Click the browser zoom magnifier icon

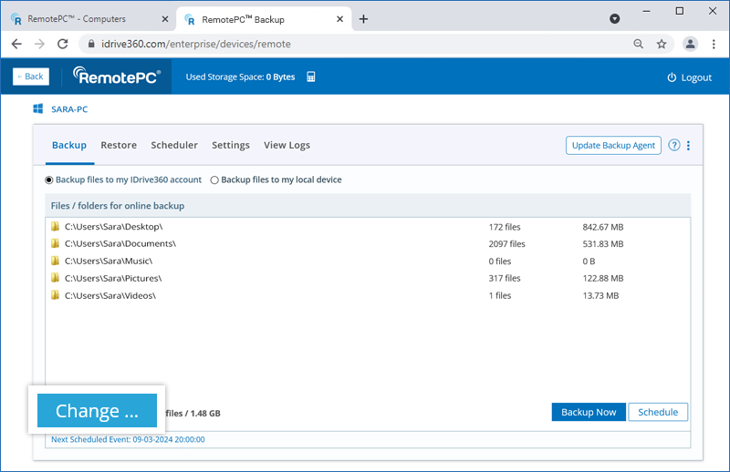click(x=638, y=44)
